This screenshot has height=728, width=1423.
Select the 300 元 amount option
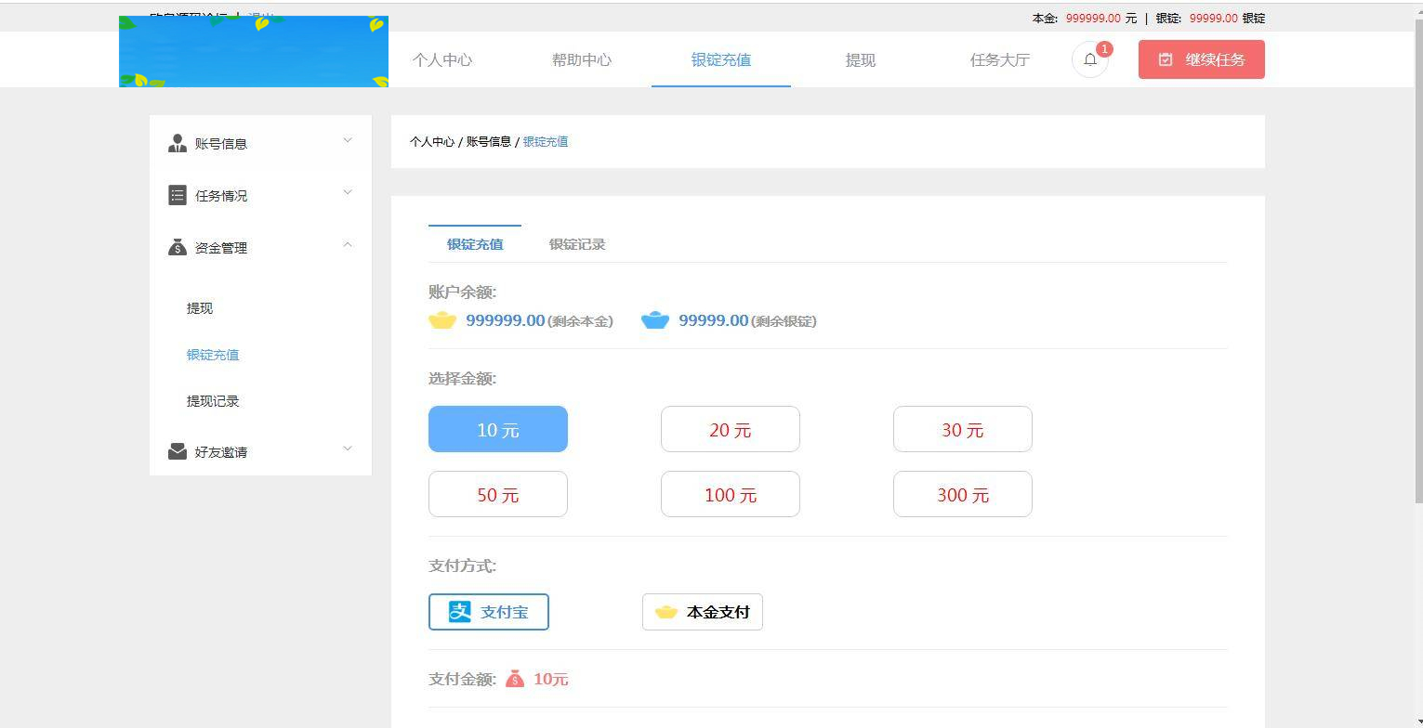pos(962,494)
